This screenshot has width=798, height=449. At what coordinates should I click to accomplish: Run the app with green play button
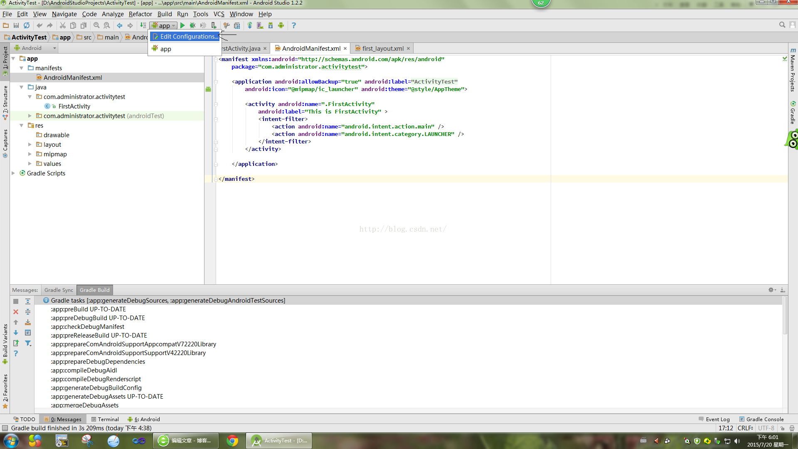click(182, 25)
